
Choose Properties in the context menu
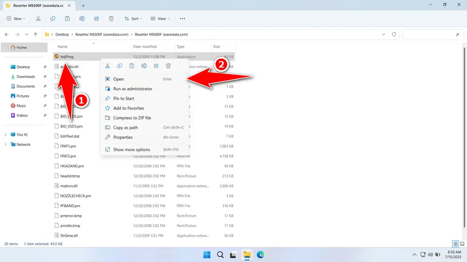coord(145,138)
